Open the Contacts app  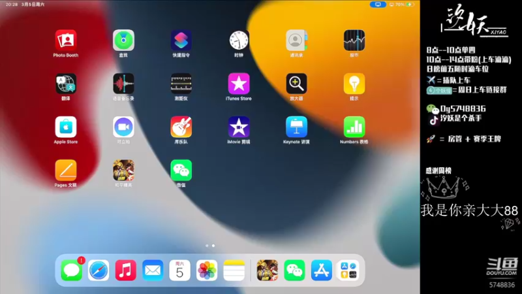click(296, 41)
